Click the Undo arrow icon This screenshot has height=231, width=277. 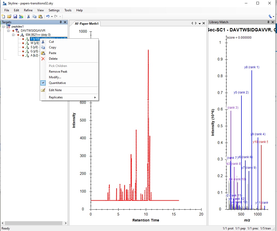(x=48, y=16)
